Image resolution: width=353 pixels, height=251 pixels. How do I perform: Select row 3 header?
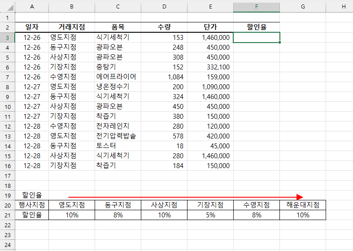pyautogui.click(x=8, y=38)
